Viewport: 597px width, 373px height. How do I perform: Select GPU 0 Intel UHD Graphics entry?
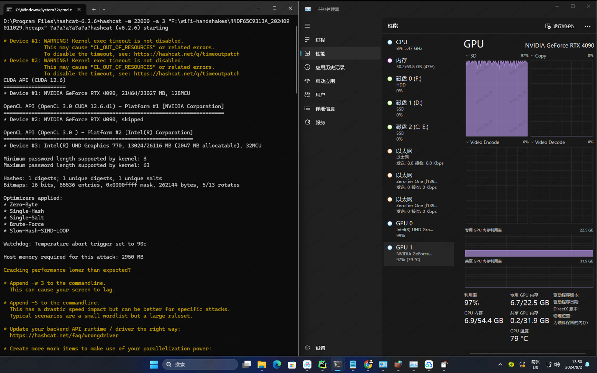click(418, 229)
